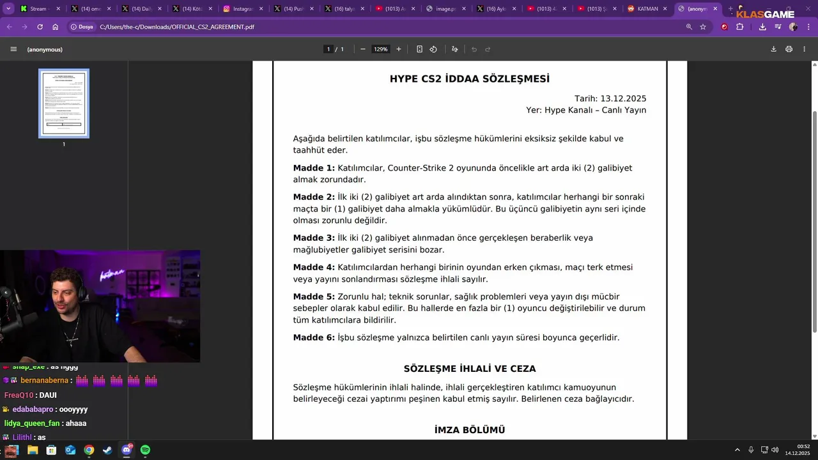This screenshot has width=818, height=460.
Task: Click the volume speaker tray icon
Action: (x=775, y=450)
